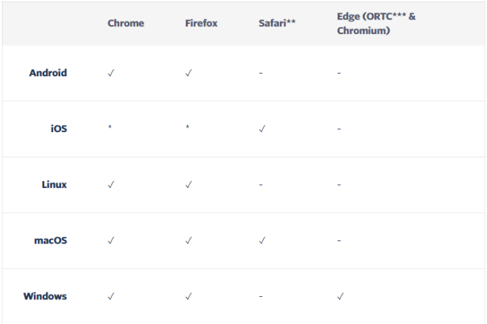Click the Linux row label

(x=54, y=185)
